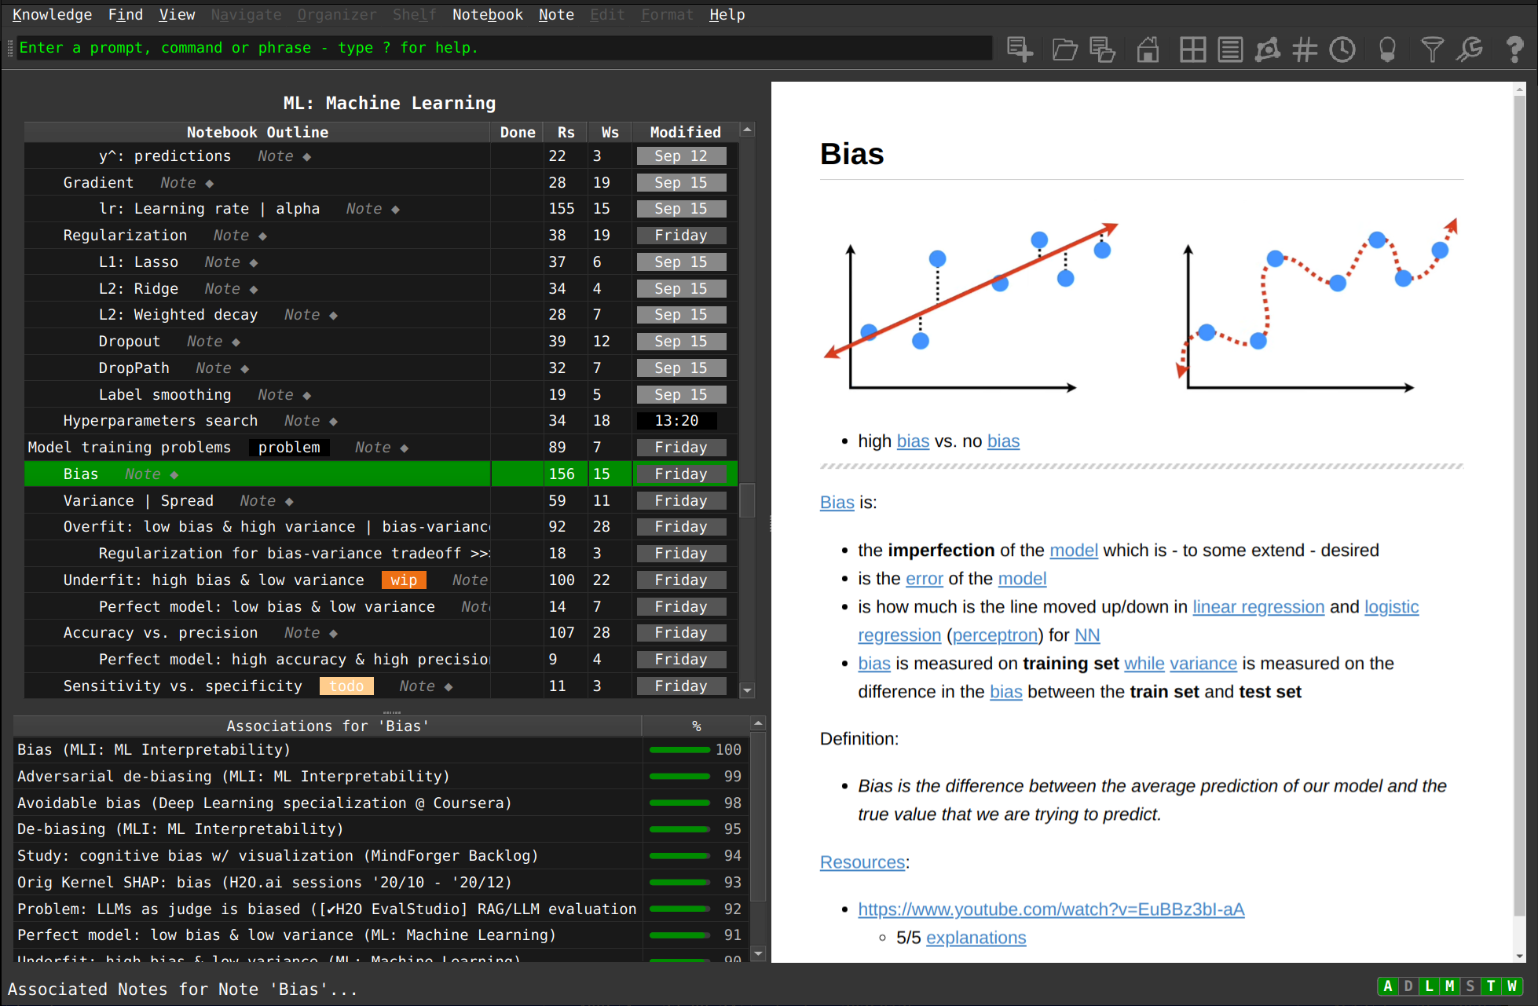Select the 'Hyperparameters search' row
The width and height of the screenshot is (1538, 1006).
[x=381, y=421]
